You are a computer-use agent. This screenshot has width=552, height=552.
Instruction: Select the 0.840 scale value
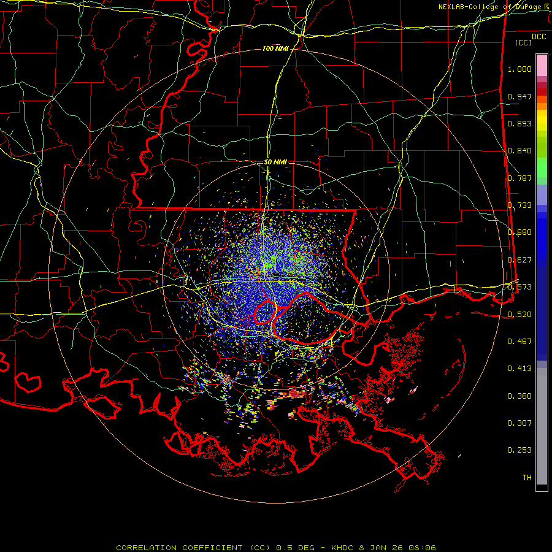pos(519,151)
